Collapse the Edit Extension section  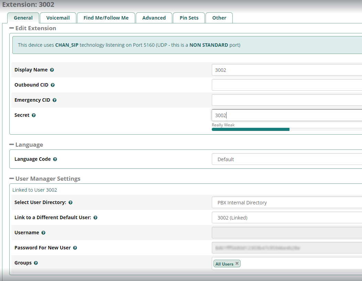coord(12,28)
